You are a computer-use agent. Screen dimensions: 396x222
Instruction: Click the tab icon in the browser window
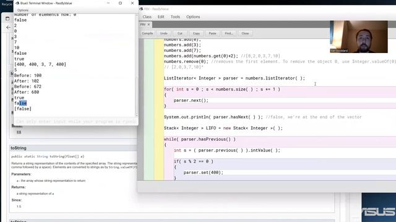[x=7, y=18]
